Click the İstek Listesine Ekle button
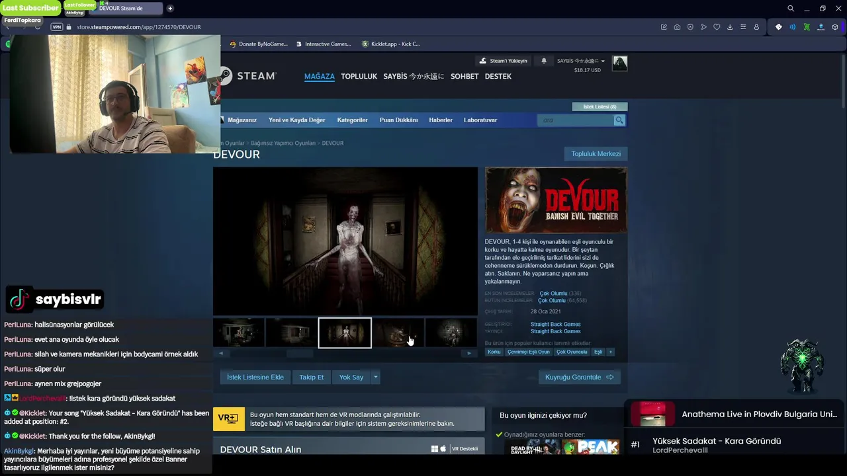 click(255, 377)
